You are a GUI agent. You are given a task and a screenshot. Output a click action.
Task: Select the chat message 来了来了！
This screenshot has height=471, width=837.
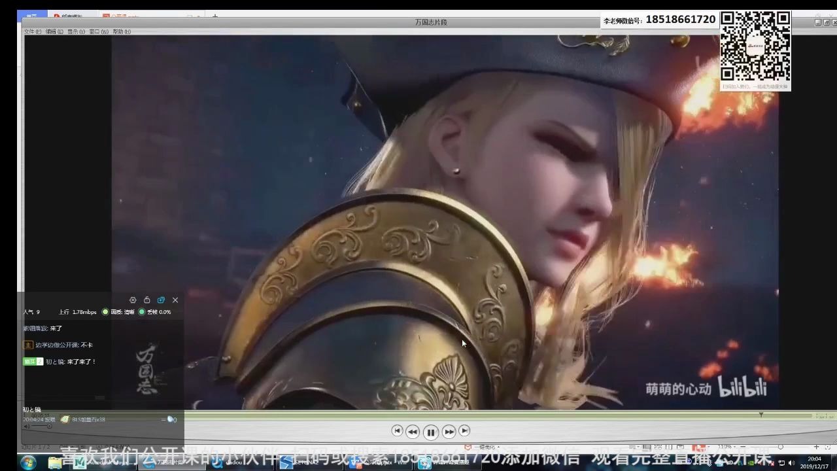[82, 361]
